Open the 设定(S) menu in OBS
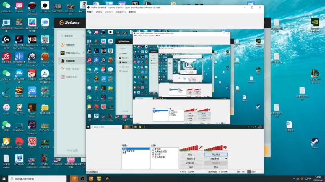The width and height of the screenshot is (325, 182). pyautogui.click(x=99, y=12)
